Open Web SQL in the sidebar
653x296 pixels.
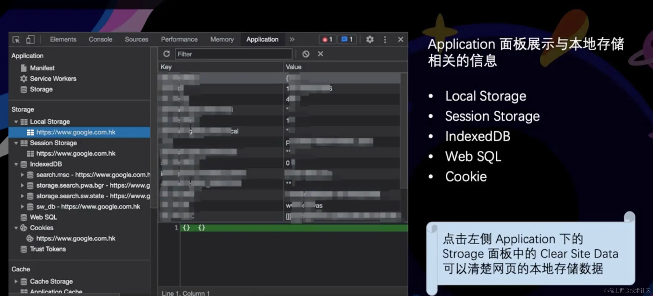pos(44,217)
